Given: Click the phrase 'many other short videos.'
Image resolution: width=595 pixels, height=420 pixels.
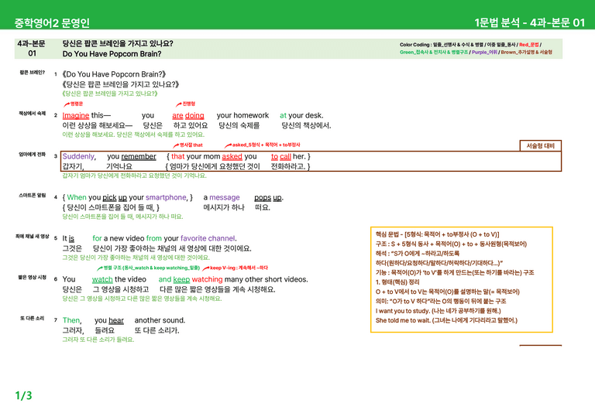Looking at the screenshot, I should point(266,279).
